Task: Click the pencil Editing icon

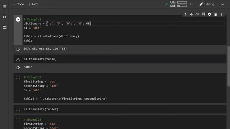Action: [201, 4]
